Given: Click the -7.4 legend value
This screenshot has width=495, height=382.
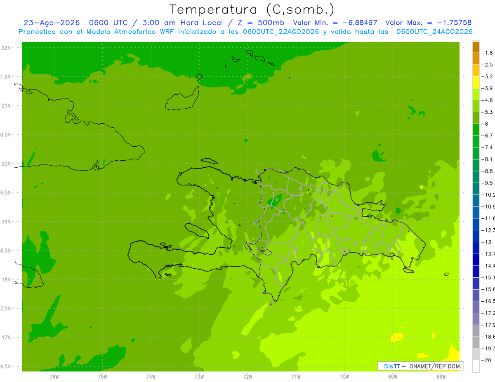Looking at the screenshot, I should tap(487, 148).
